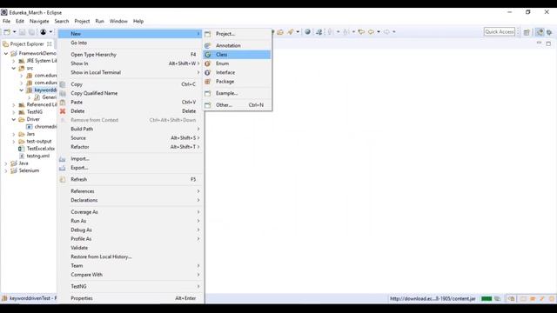Click the Open Perspective toolbar icon

[x=527, y=32]
